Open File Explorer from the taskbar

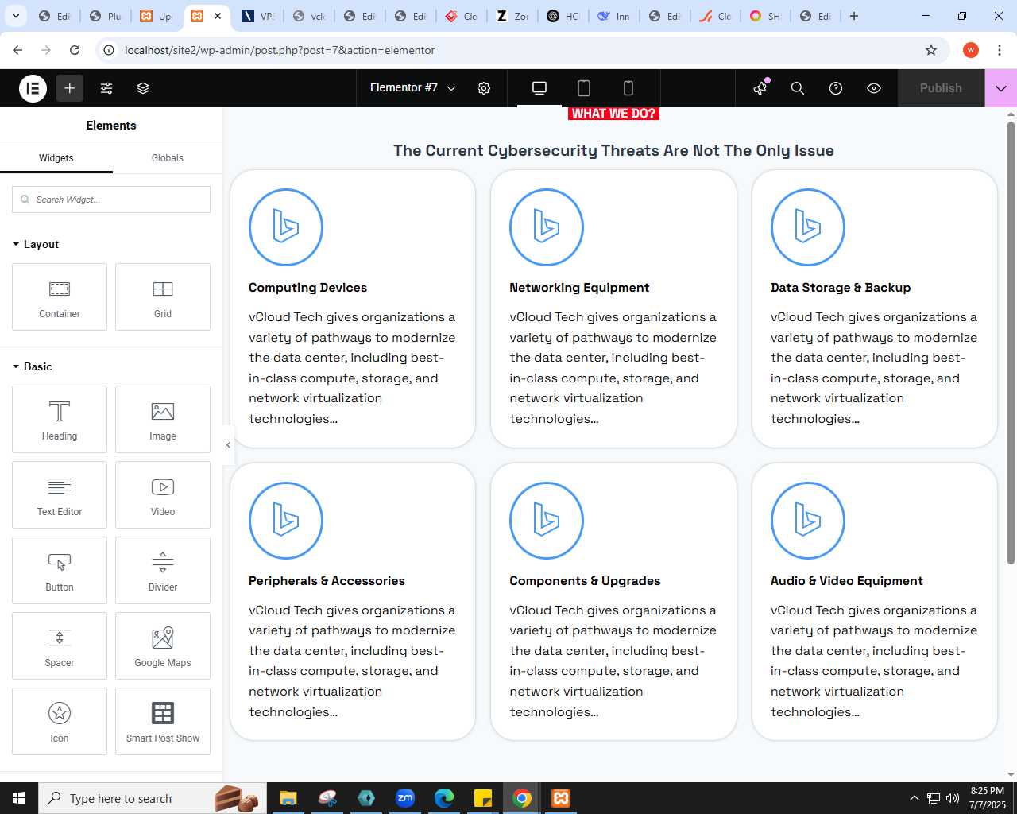tap(288, 798)
